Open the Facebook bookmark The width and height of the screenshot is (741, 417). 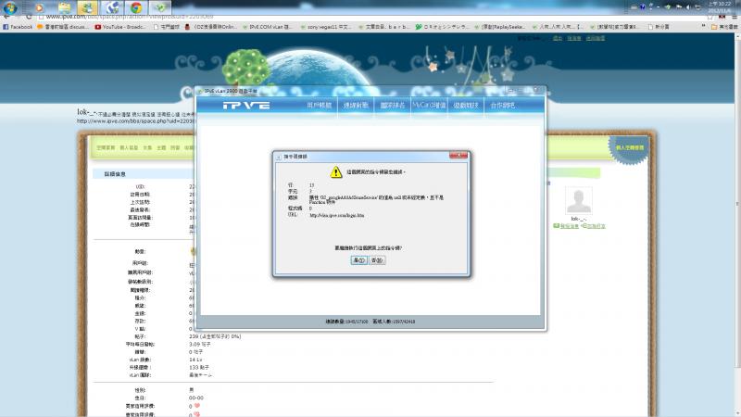(x=18, y=27)
